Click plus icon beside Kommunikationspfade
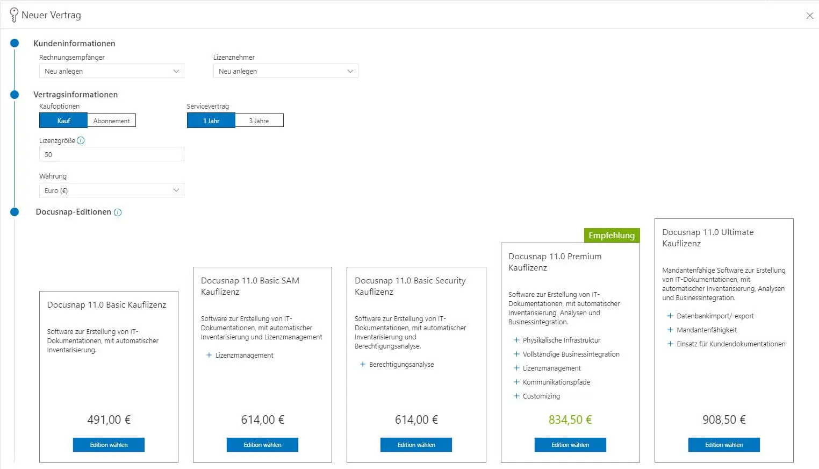Image resolution: width=819 pixels, height=469 pixels. click(516, 382)
